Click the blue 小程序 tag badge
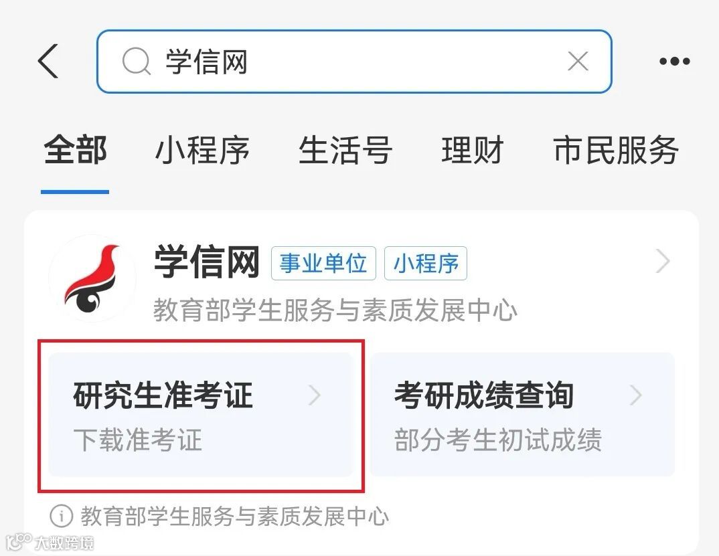Image resolution: width=719 pixels, height=556 pixels. 426,263
